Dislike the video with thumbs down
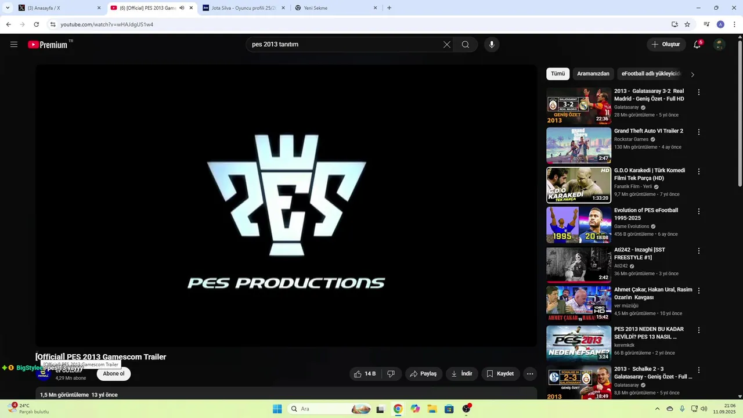743x418 pixels. coord(391,374)
